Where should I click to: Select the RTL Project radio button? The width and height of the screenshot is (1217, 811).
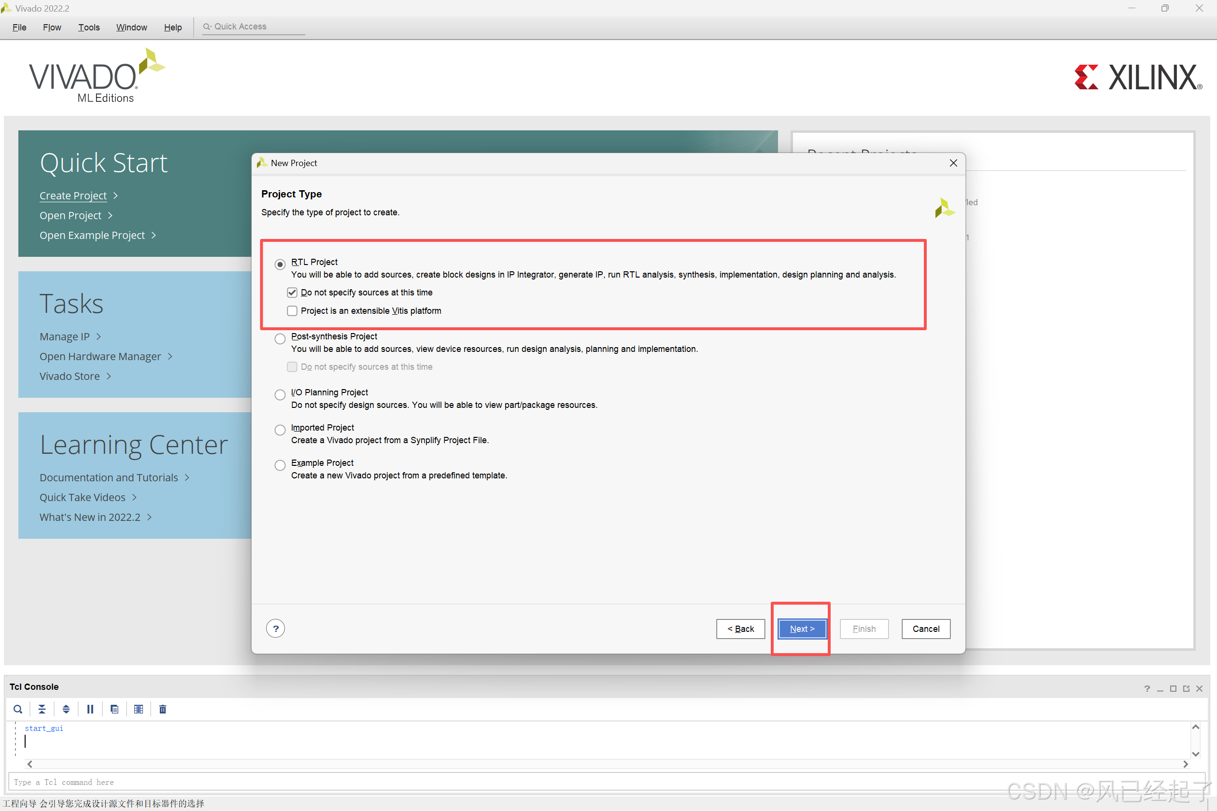coord(280,265)
